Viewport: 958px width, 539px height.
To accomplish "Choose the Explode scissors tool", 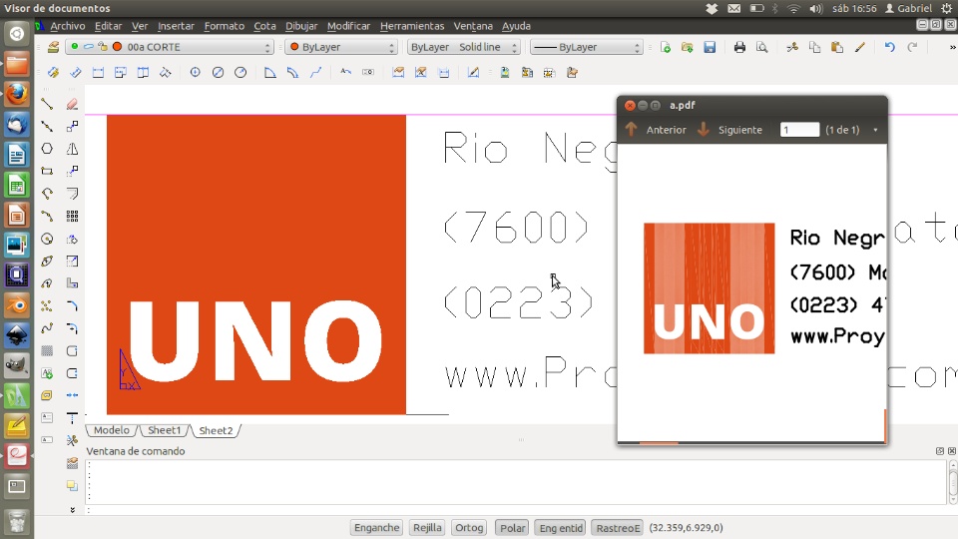I will 72,440.
